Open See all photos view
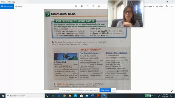The width and height of the screenshot is (175, 98). click(x=7, y=6)
